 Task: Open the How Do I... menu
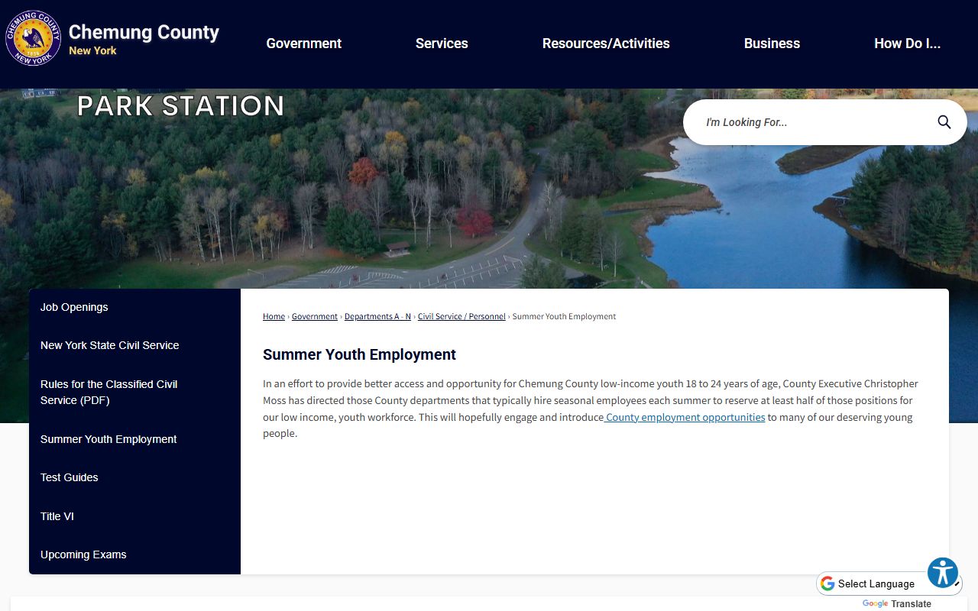click(907, 44)
